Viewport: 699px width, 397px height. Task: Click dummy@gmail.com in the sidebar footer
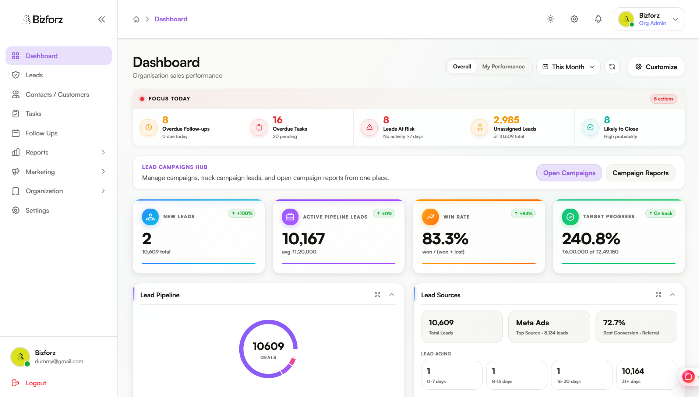[59, 361]
